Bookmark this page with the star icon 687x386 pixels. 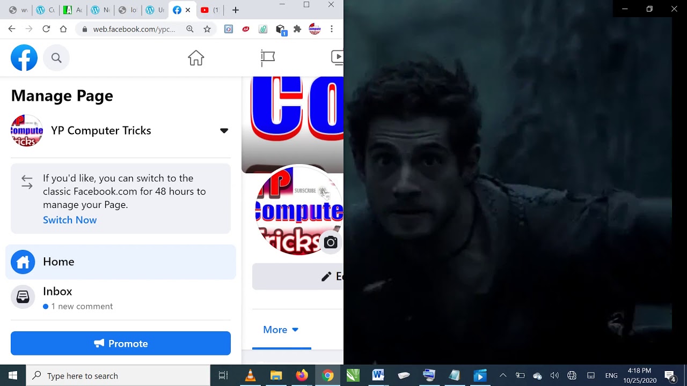207,29
